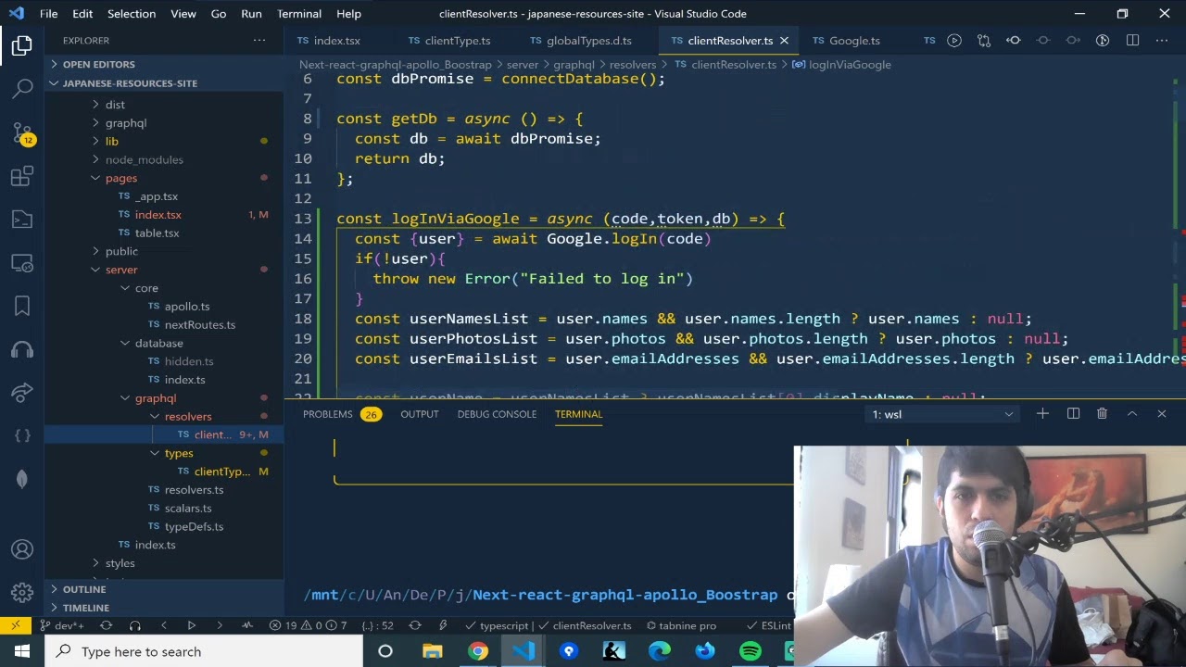
Task: Open the Terminal menu
Action: coord(299,14)
